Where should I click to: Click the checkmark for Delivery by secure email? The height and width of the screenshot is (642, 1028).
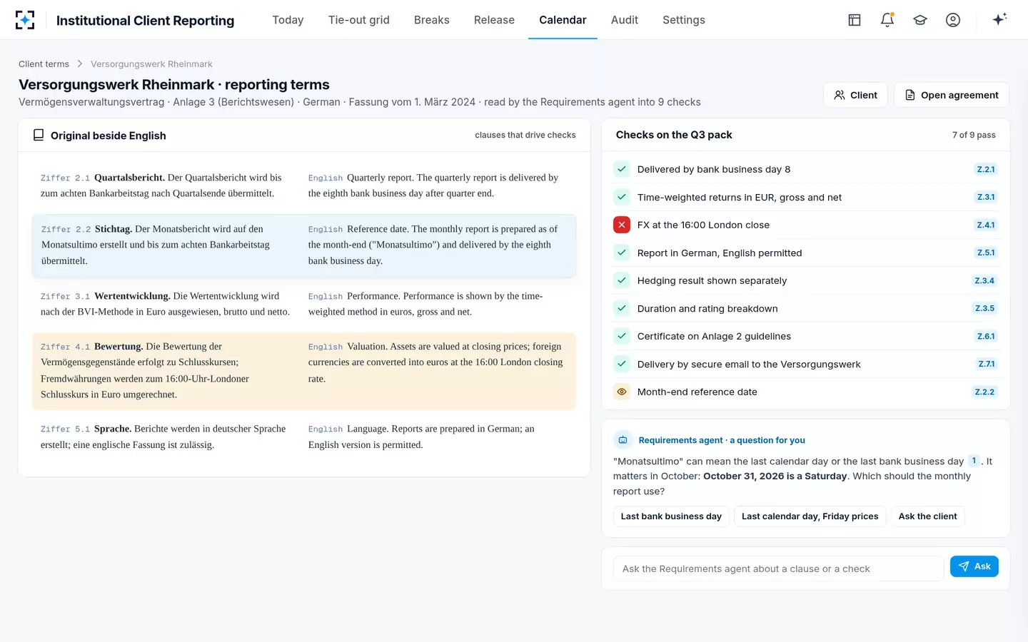click(x=622, y=364)
